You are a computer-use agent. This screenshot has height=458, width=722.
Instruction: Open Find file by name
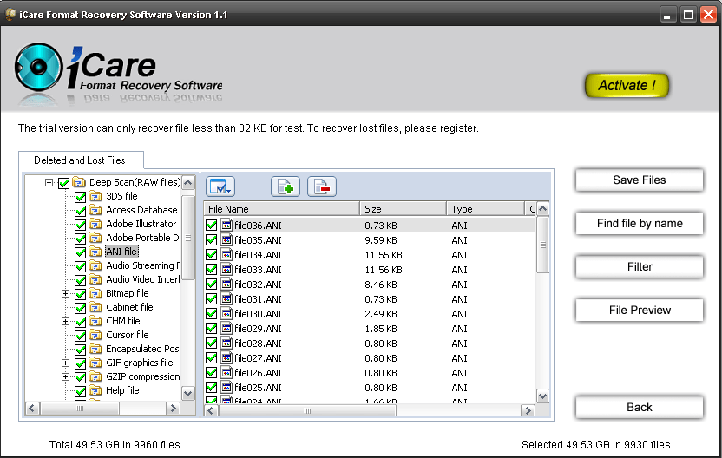click(x=639, y=223)
